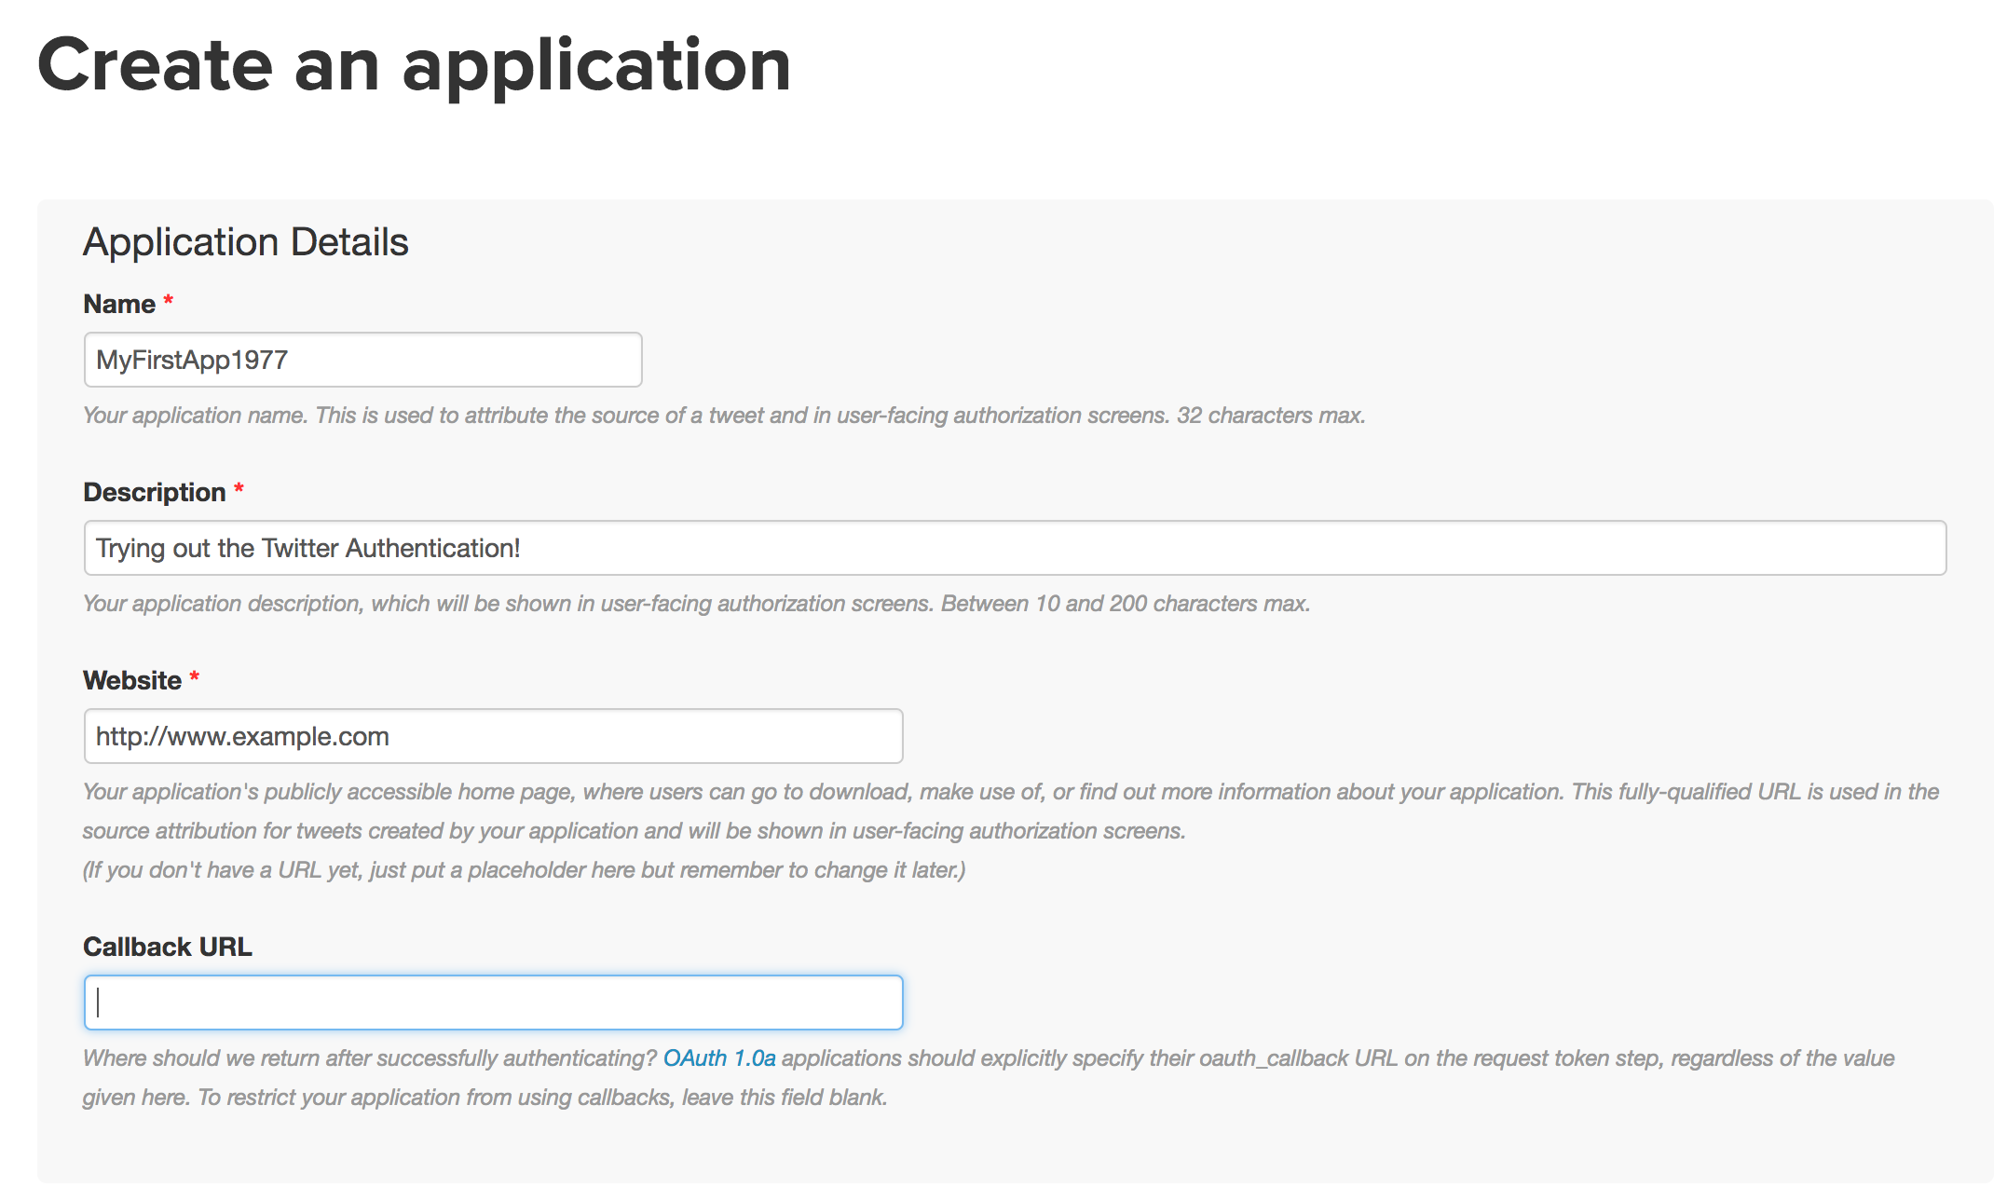Click the 'publicly accessible home page' hint text
The height and width of the screenshot is (1187, 2007).
click(x=1011, y=792)
